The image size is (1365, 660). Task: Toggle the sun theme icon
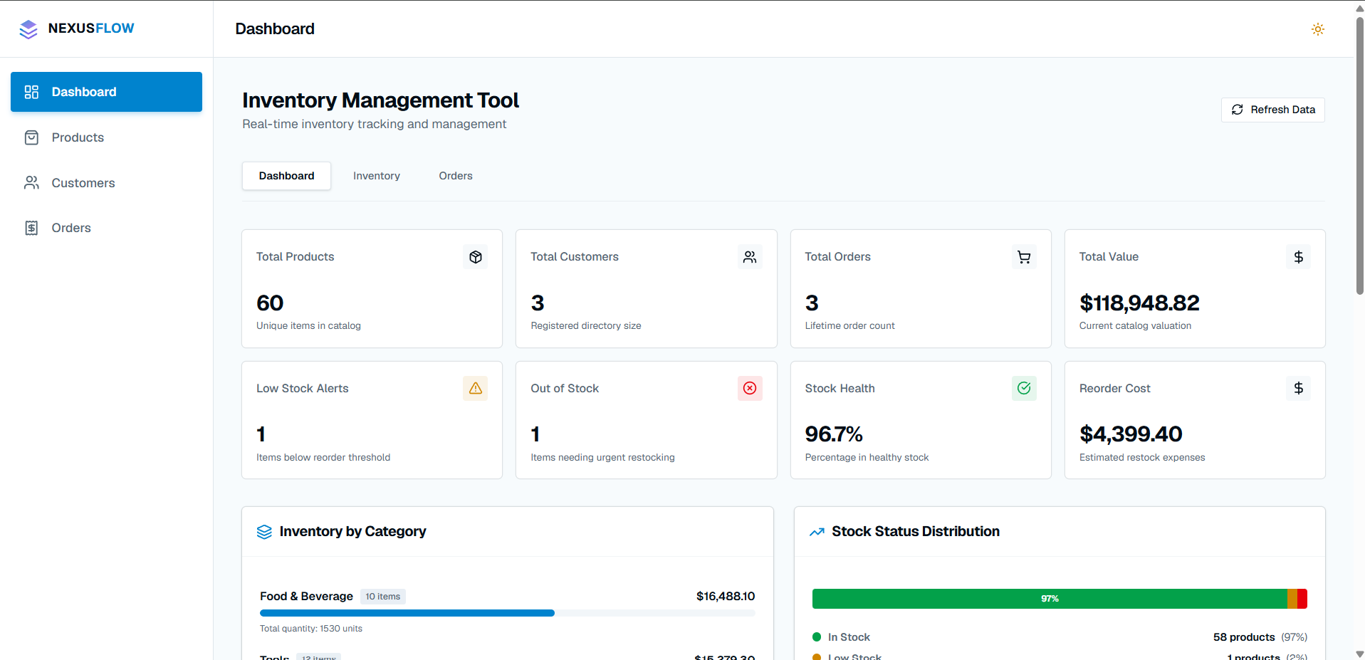pyautogui.click(x=1317, y=29)
